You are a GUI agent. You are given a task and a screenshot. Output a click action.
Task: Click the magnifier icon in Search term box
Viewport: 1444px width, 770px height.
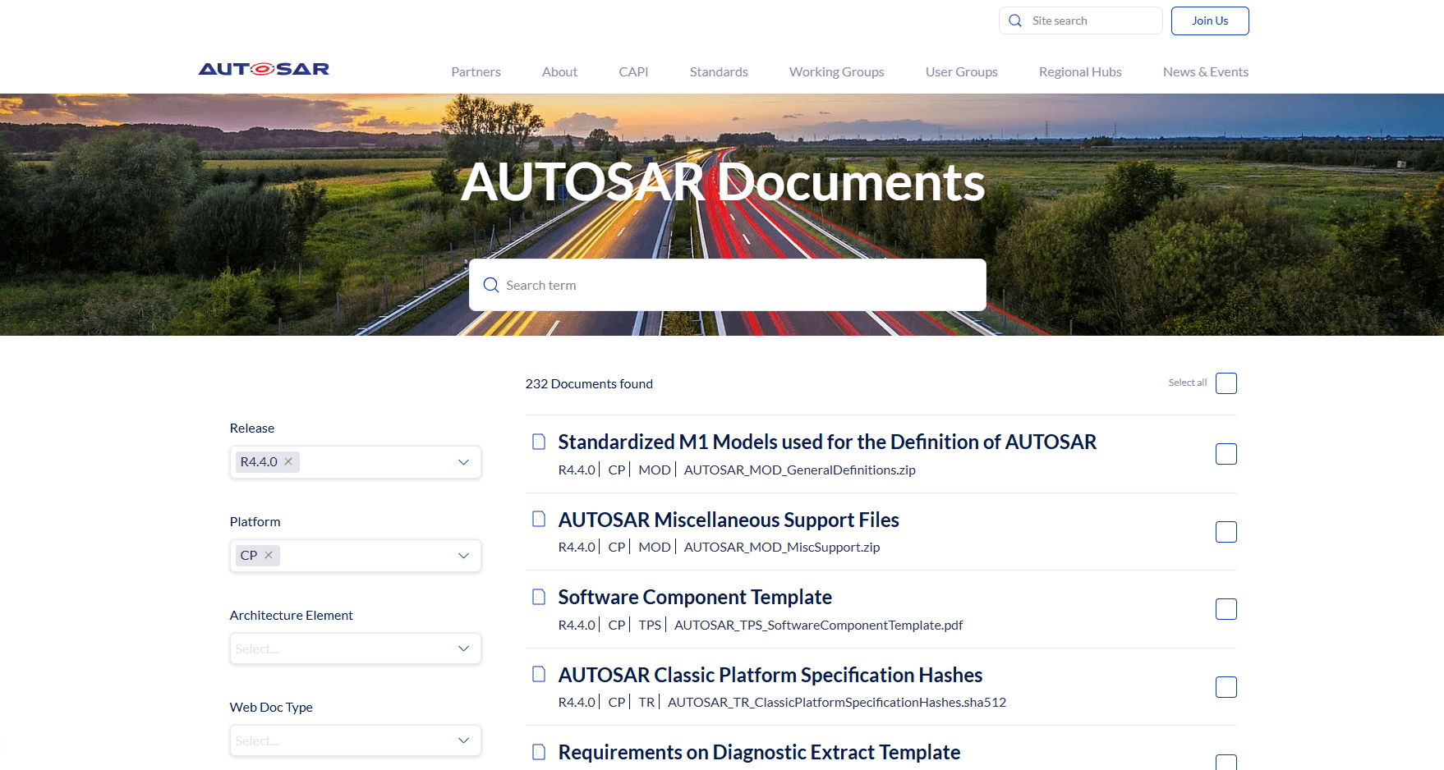click(x=491, y=285)
